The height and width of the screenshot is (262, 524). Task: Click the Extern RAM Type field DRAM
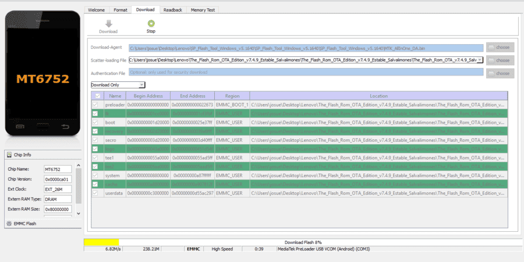click(x=58, y=199)
